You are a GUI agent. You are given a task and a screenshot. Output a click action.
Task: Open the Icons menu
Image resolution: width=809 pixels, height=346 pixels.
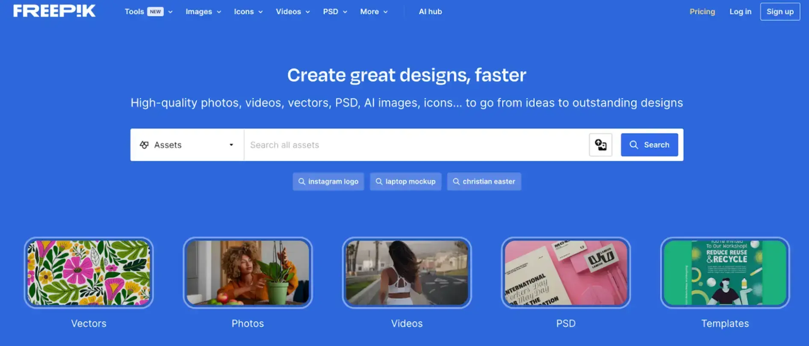click(248, 12)
